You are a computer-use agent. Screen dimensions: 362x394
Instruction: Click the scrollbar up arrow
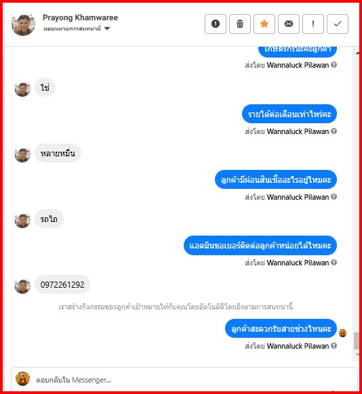[357, 53]
